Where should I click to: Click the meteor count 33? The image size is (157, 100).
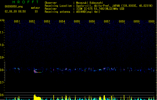tap(36, 11)
